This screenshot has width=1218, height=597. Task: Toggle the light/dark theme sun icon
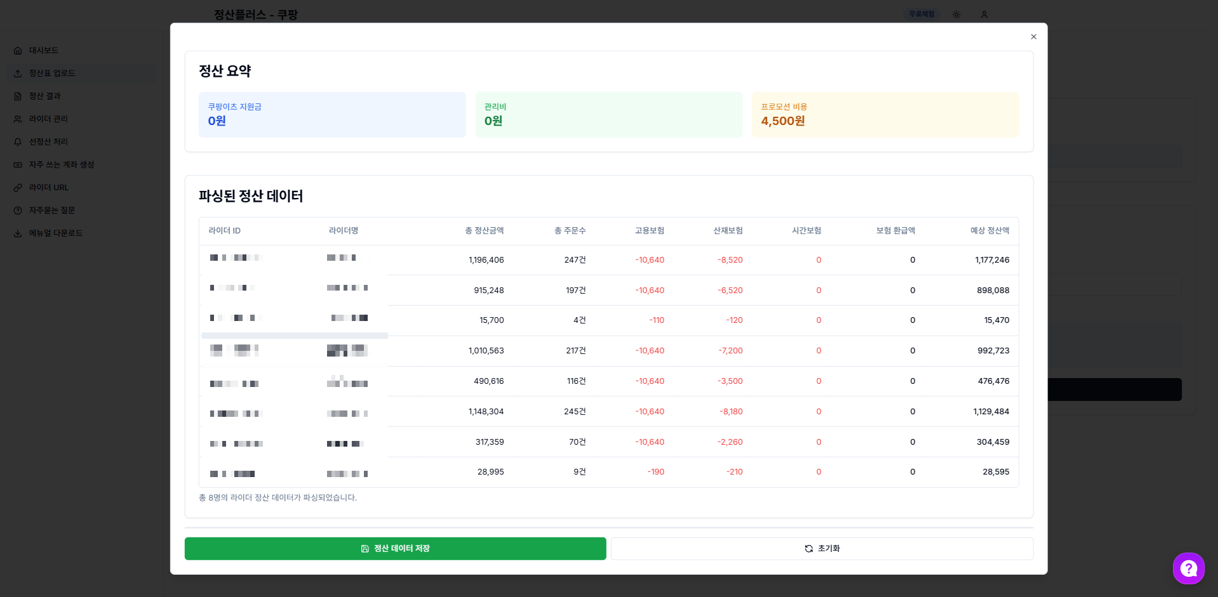(956, 15)
